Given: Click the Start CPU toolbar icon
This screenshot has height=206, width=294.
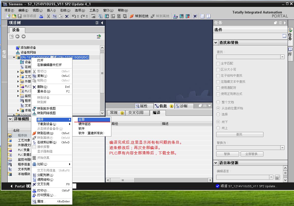Looking at the screenshot, I should point(182,16).
